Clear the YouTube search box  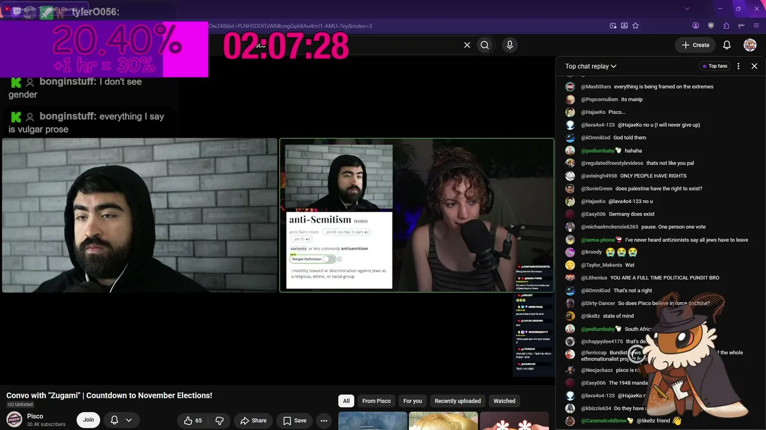(467, 45)
